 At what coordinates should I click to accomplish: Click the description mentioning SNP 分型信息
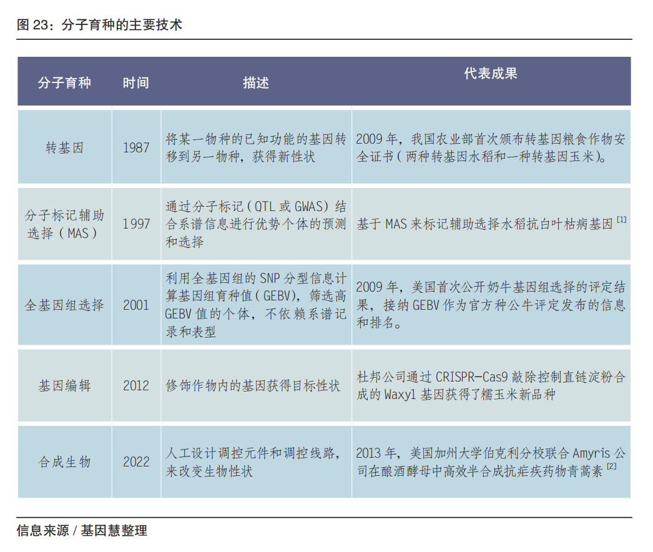[x=256, y=305]
